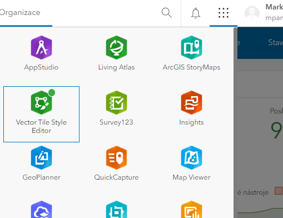
Task: Open the QuickCapture app
Action: pos(116,163)
